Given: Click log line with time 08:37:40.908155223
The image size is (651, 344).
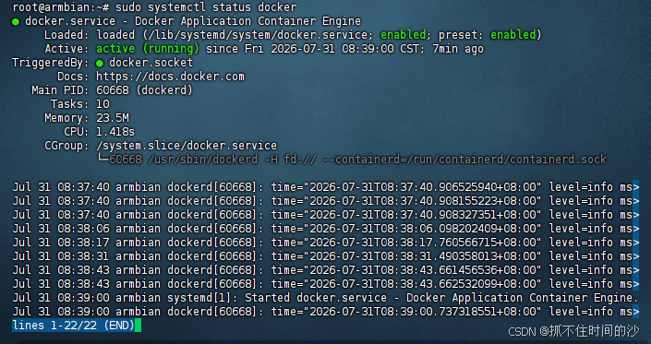Looking at the screenshot, I should pyautogui.click(x=325, y=201).
